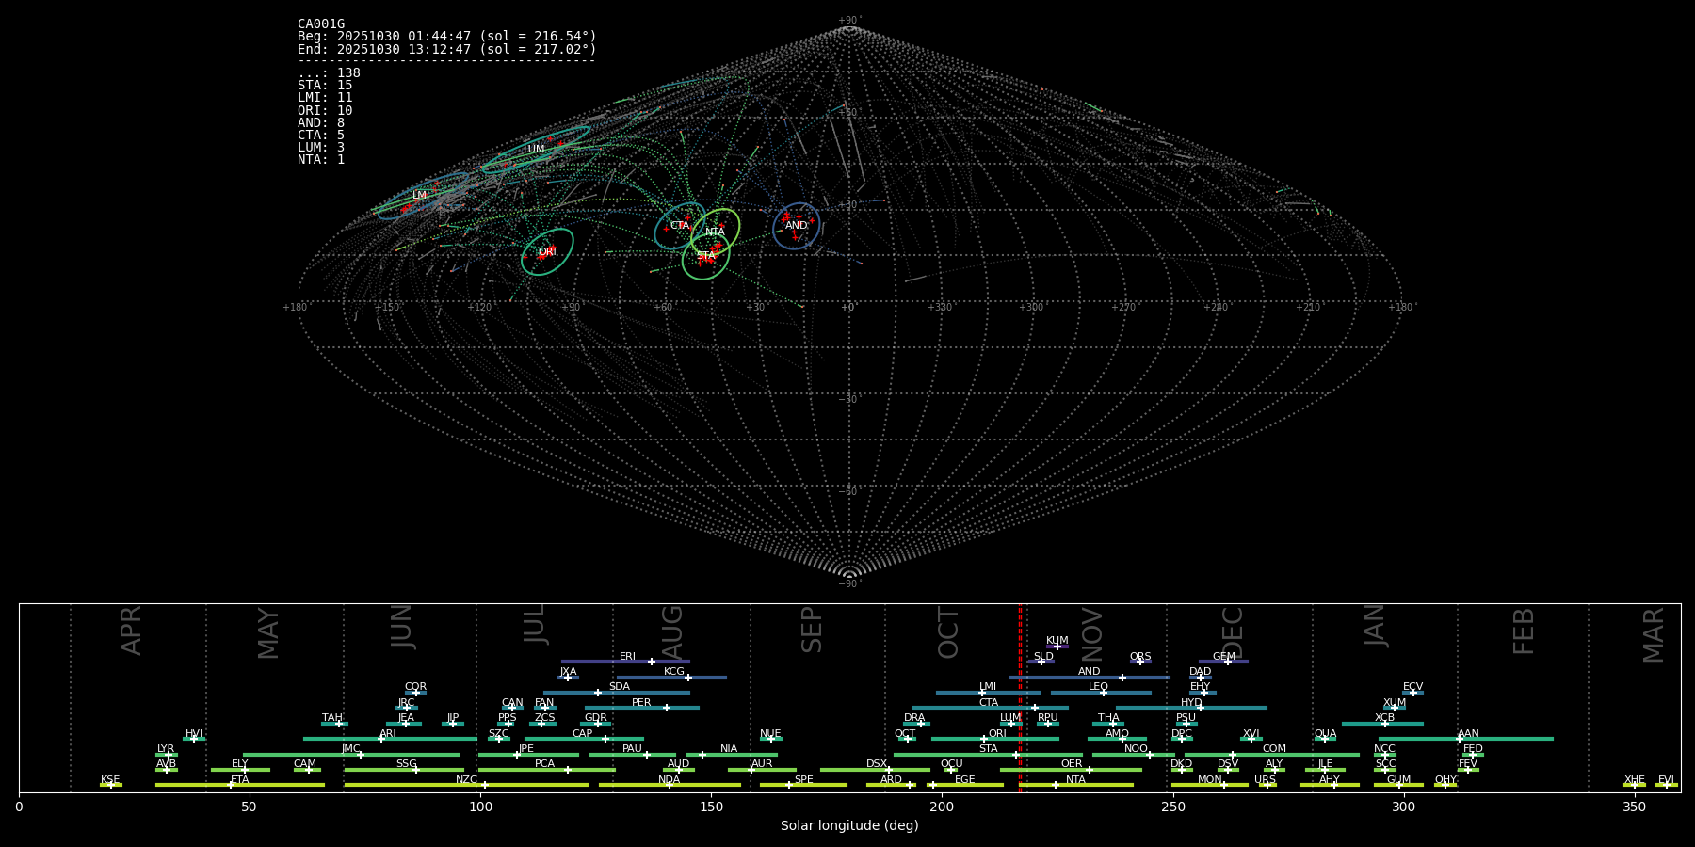Click the LUM radiant ellipse on the sky map
This screenshot has width=1695, height=847.
click(x=536, y=150)
